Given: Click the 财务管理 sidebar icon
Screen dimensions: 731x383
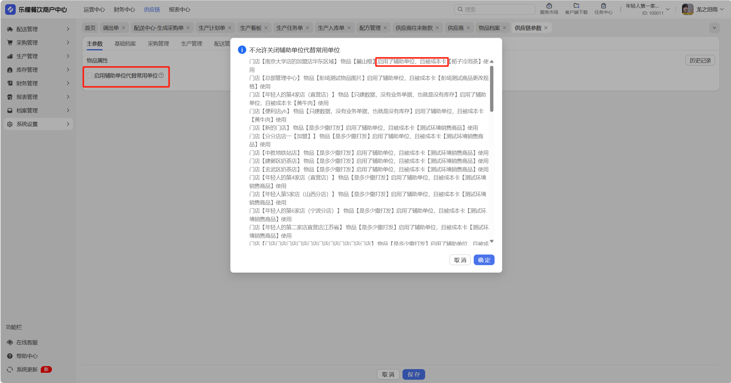Looking at the screenshot, I should pyautogui.click(x=10, y=83).
